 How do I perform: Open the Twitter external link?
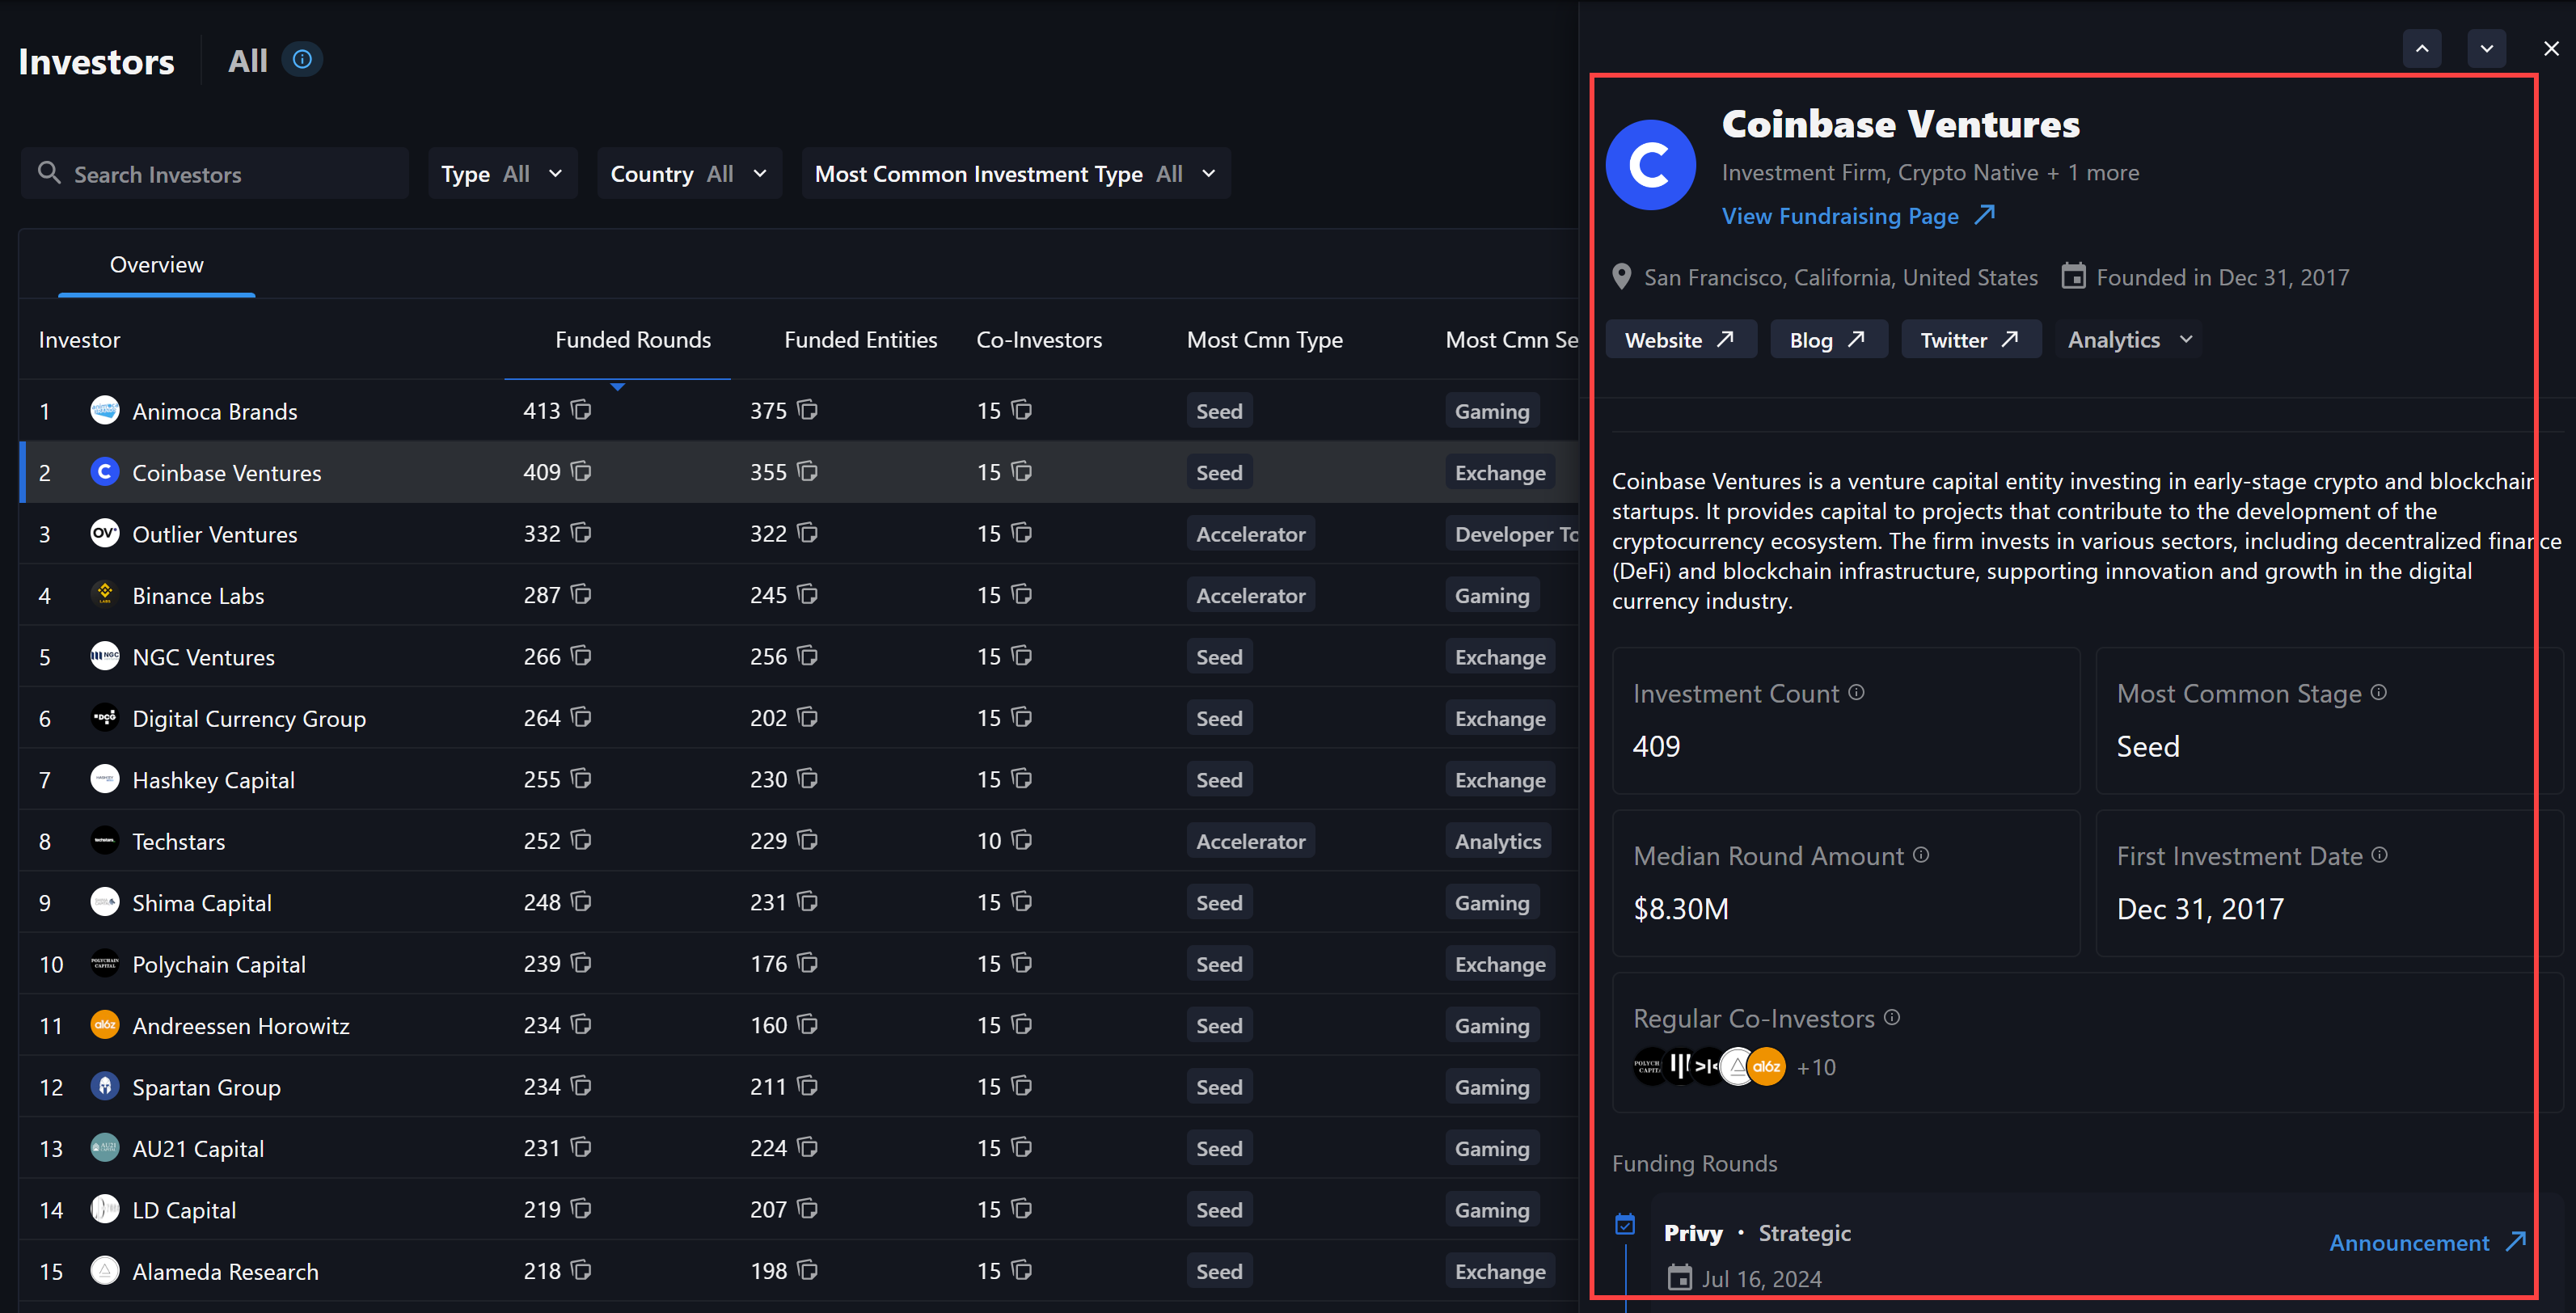coord(1970,340)
